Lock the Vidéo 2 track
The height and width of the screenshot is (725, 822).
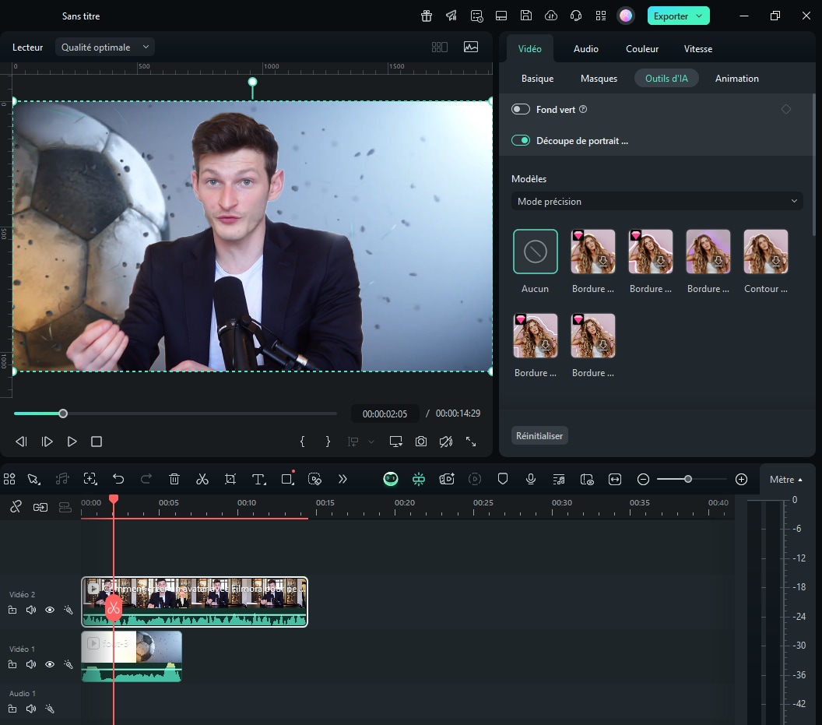pyautogui.click(x=12, y=610)
